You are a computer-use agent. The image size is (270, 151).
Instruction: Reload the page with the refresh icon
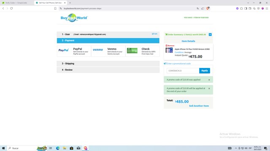point(11,8)
